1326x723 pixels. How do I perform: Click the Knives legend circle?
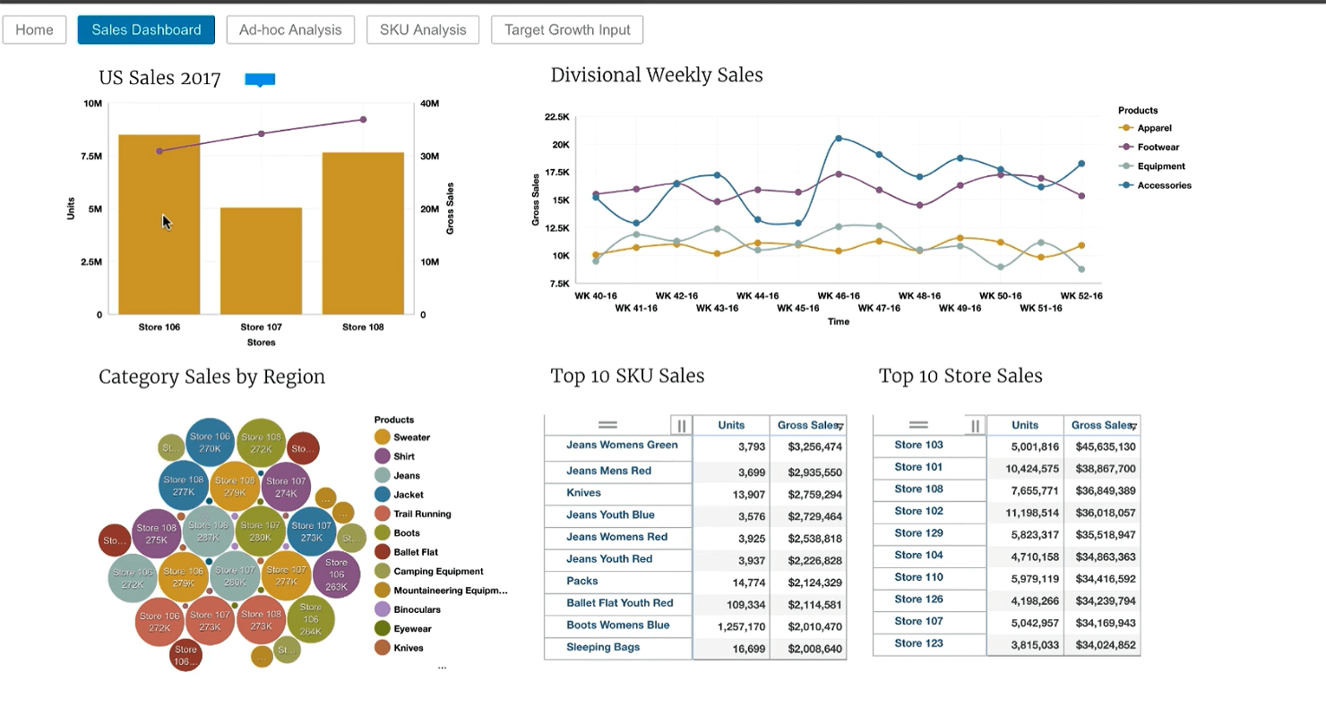[x=383, y=648]
